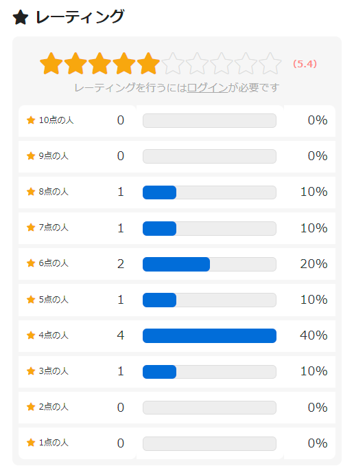Click the 2点の人 row label
Viewport: 354px width, 475px height.
coord(54,407)
